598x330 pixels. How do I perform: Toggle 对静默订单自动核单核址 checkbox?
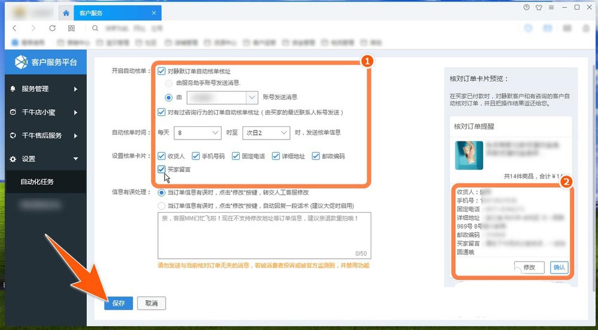161,71
